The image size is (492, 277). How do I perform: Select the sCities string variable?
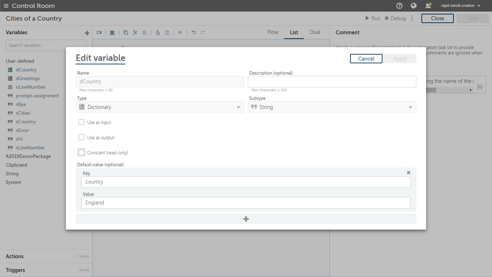pos(23,113)
